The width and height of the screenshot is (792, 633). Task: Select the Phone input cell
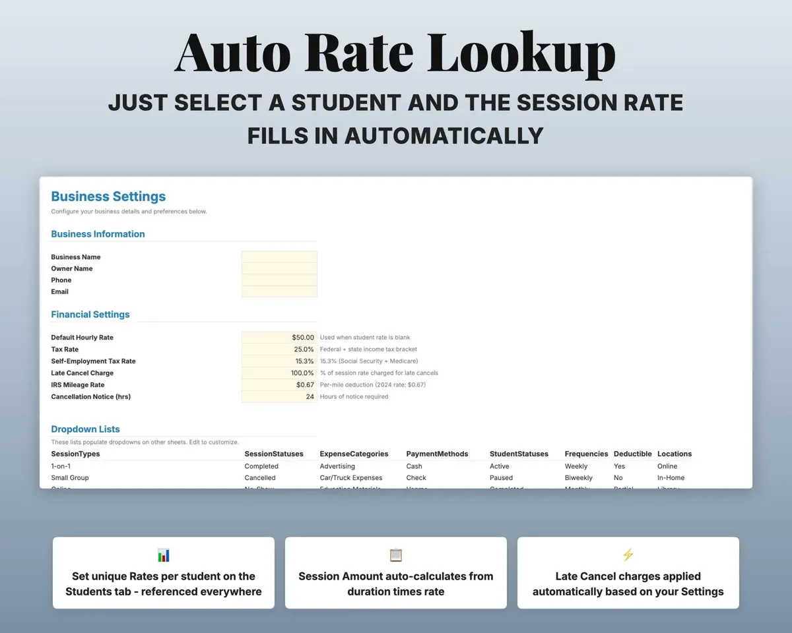tap(279, 280)
